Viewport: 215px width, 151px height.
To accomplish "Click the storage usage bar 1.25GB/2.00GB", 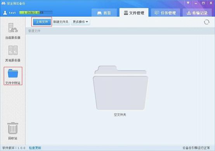I will tap(36, 13).
